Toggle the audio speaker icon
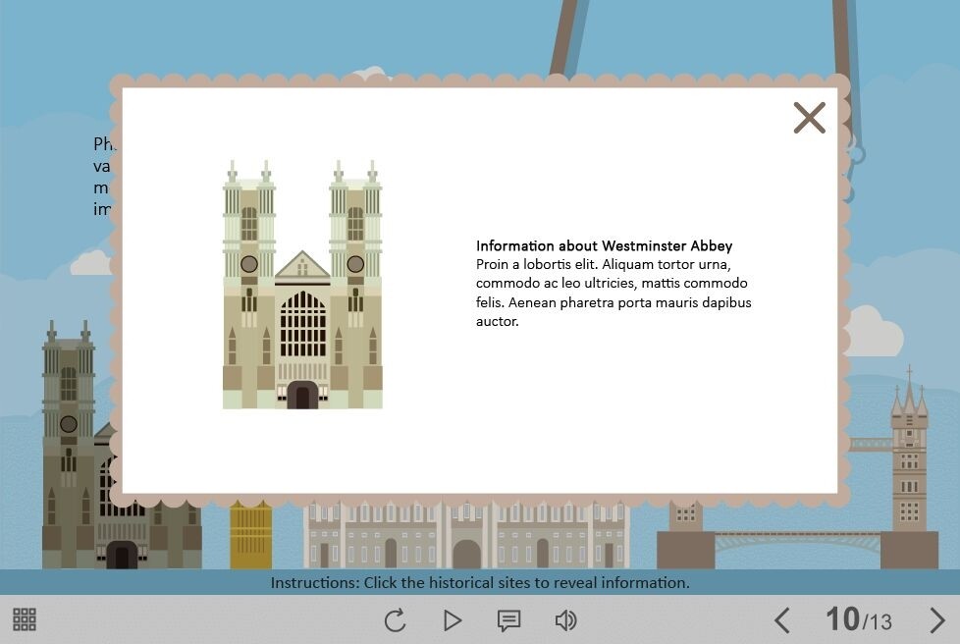960x644 pixels. 565,620
